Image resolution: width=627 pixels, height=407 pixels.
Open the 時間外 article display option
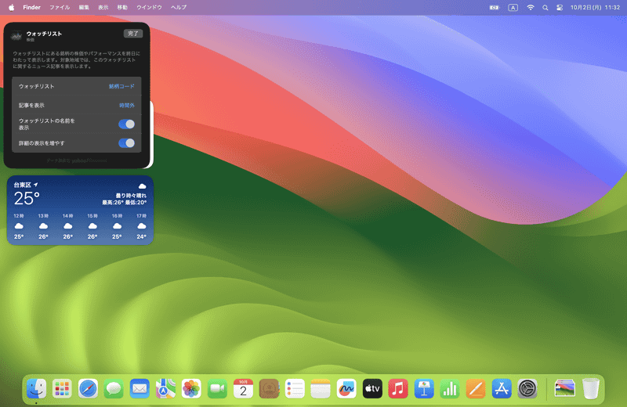(x=127, y=106)
